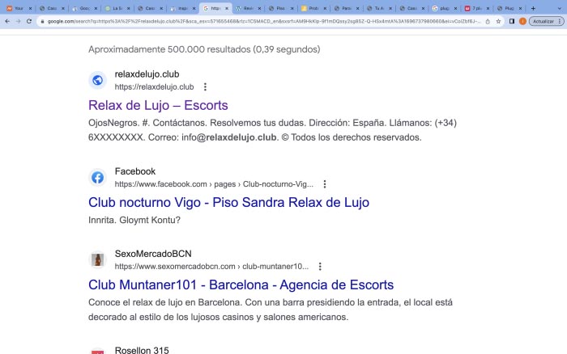Click the facebook.com breadcrumb URL

point(214,184)
